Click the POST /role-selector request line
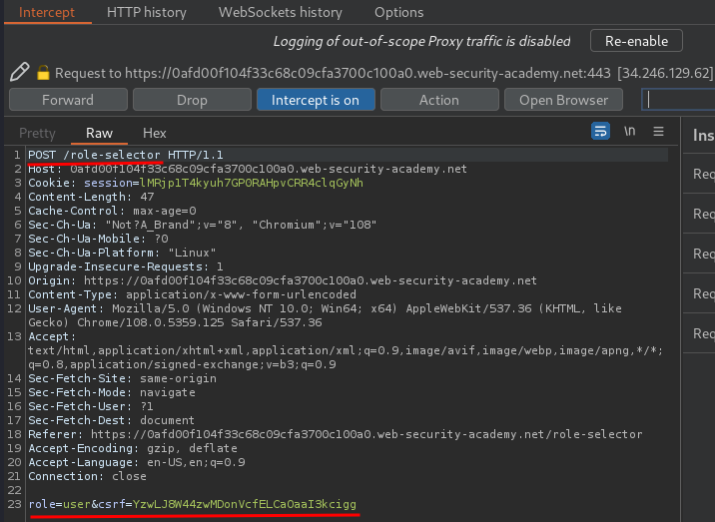 [126, 155]
